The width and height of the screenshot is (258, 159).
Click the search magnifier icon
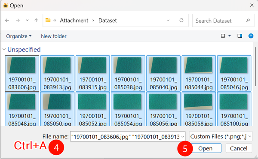(248, 21)
